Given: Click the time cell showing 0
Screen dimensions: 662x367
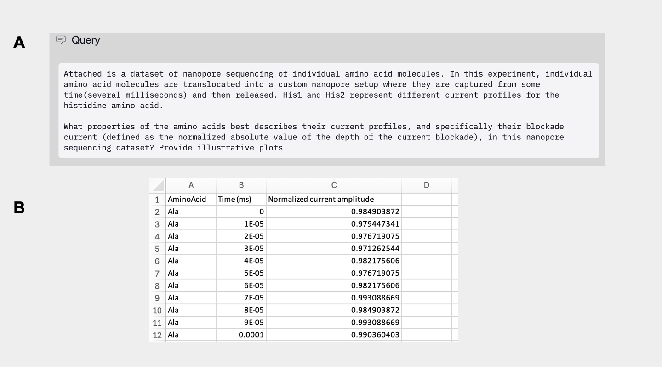Looking at the screenshot, I should point(241,212).
